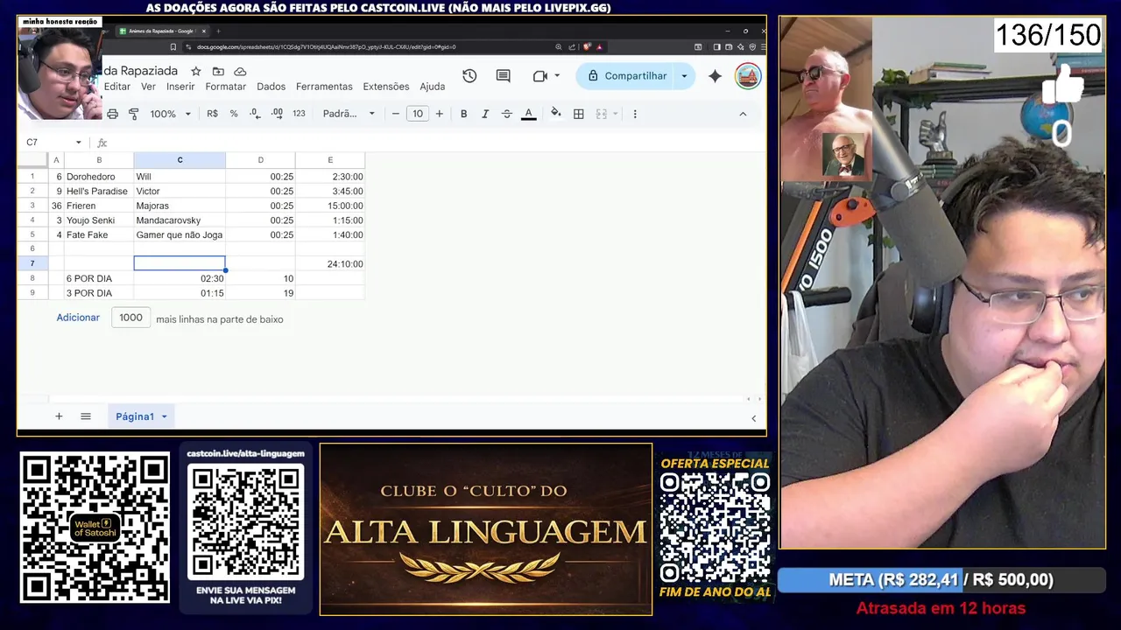The width and height of the screenshot is (1121, 630).
Task: Toggle strikethrough formatting
Action: [506, 114]
